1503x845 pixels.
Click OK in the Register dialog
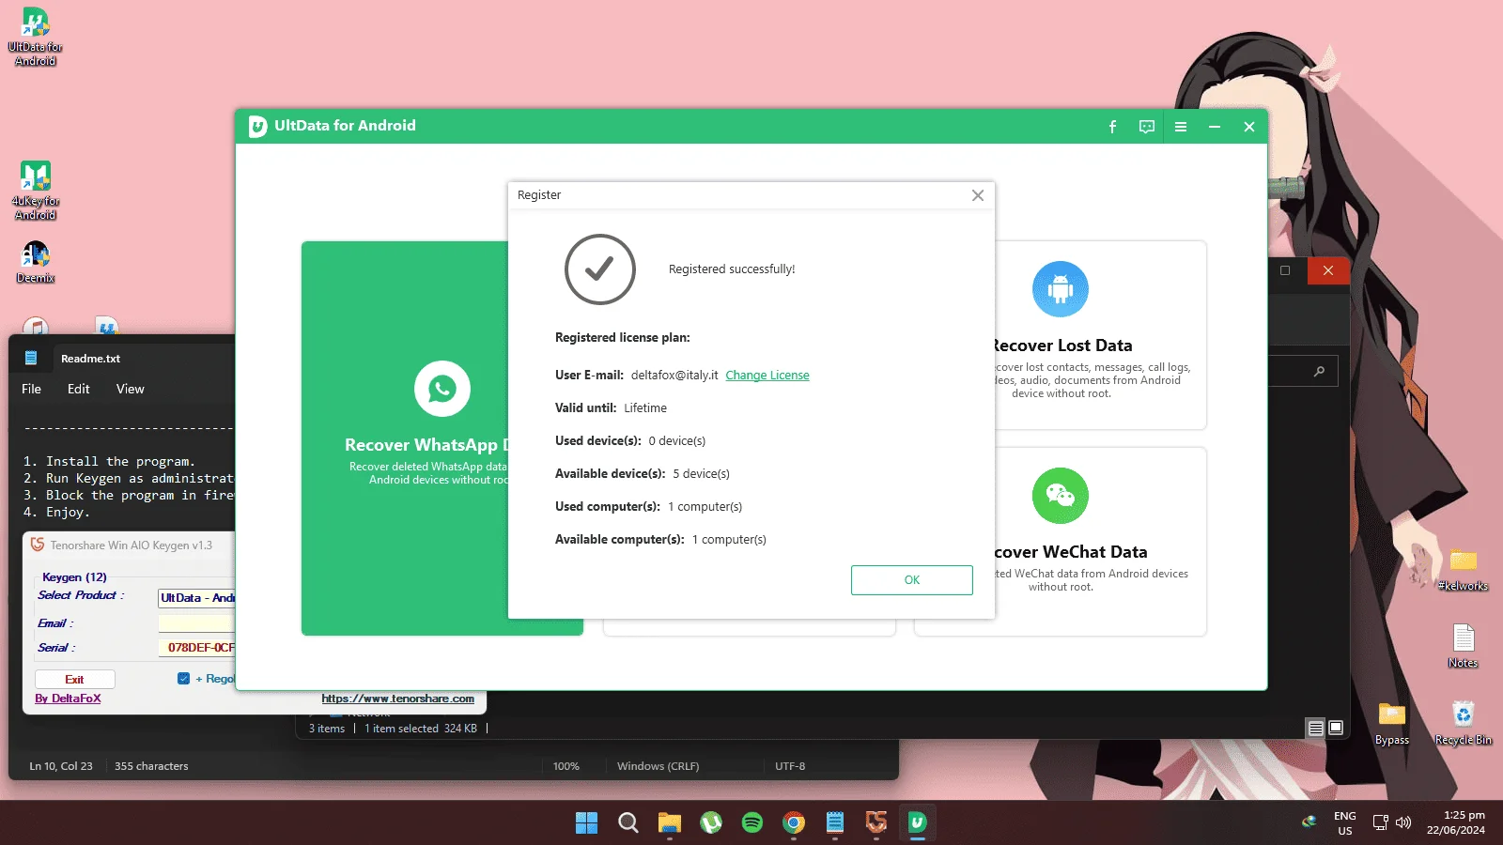[x=912, y=580]
